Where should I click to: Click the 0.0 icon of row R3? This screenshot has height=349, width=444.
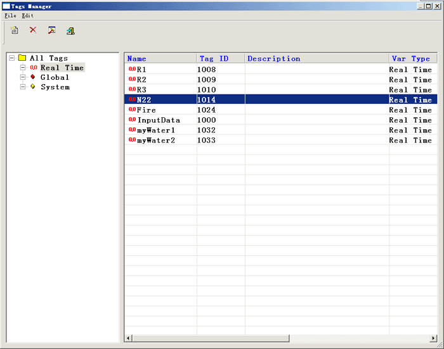click(132, 89)
